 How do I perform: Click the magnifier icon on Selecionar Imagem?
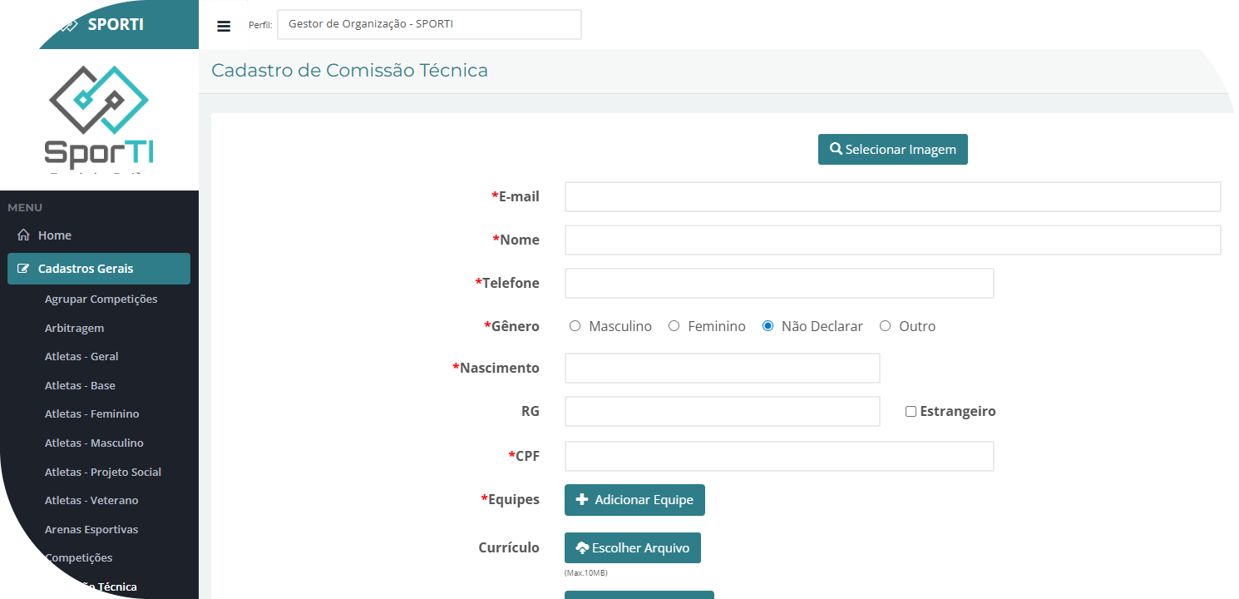[x=836, y=150]
